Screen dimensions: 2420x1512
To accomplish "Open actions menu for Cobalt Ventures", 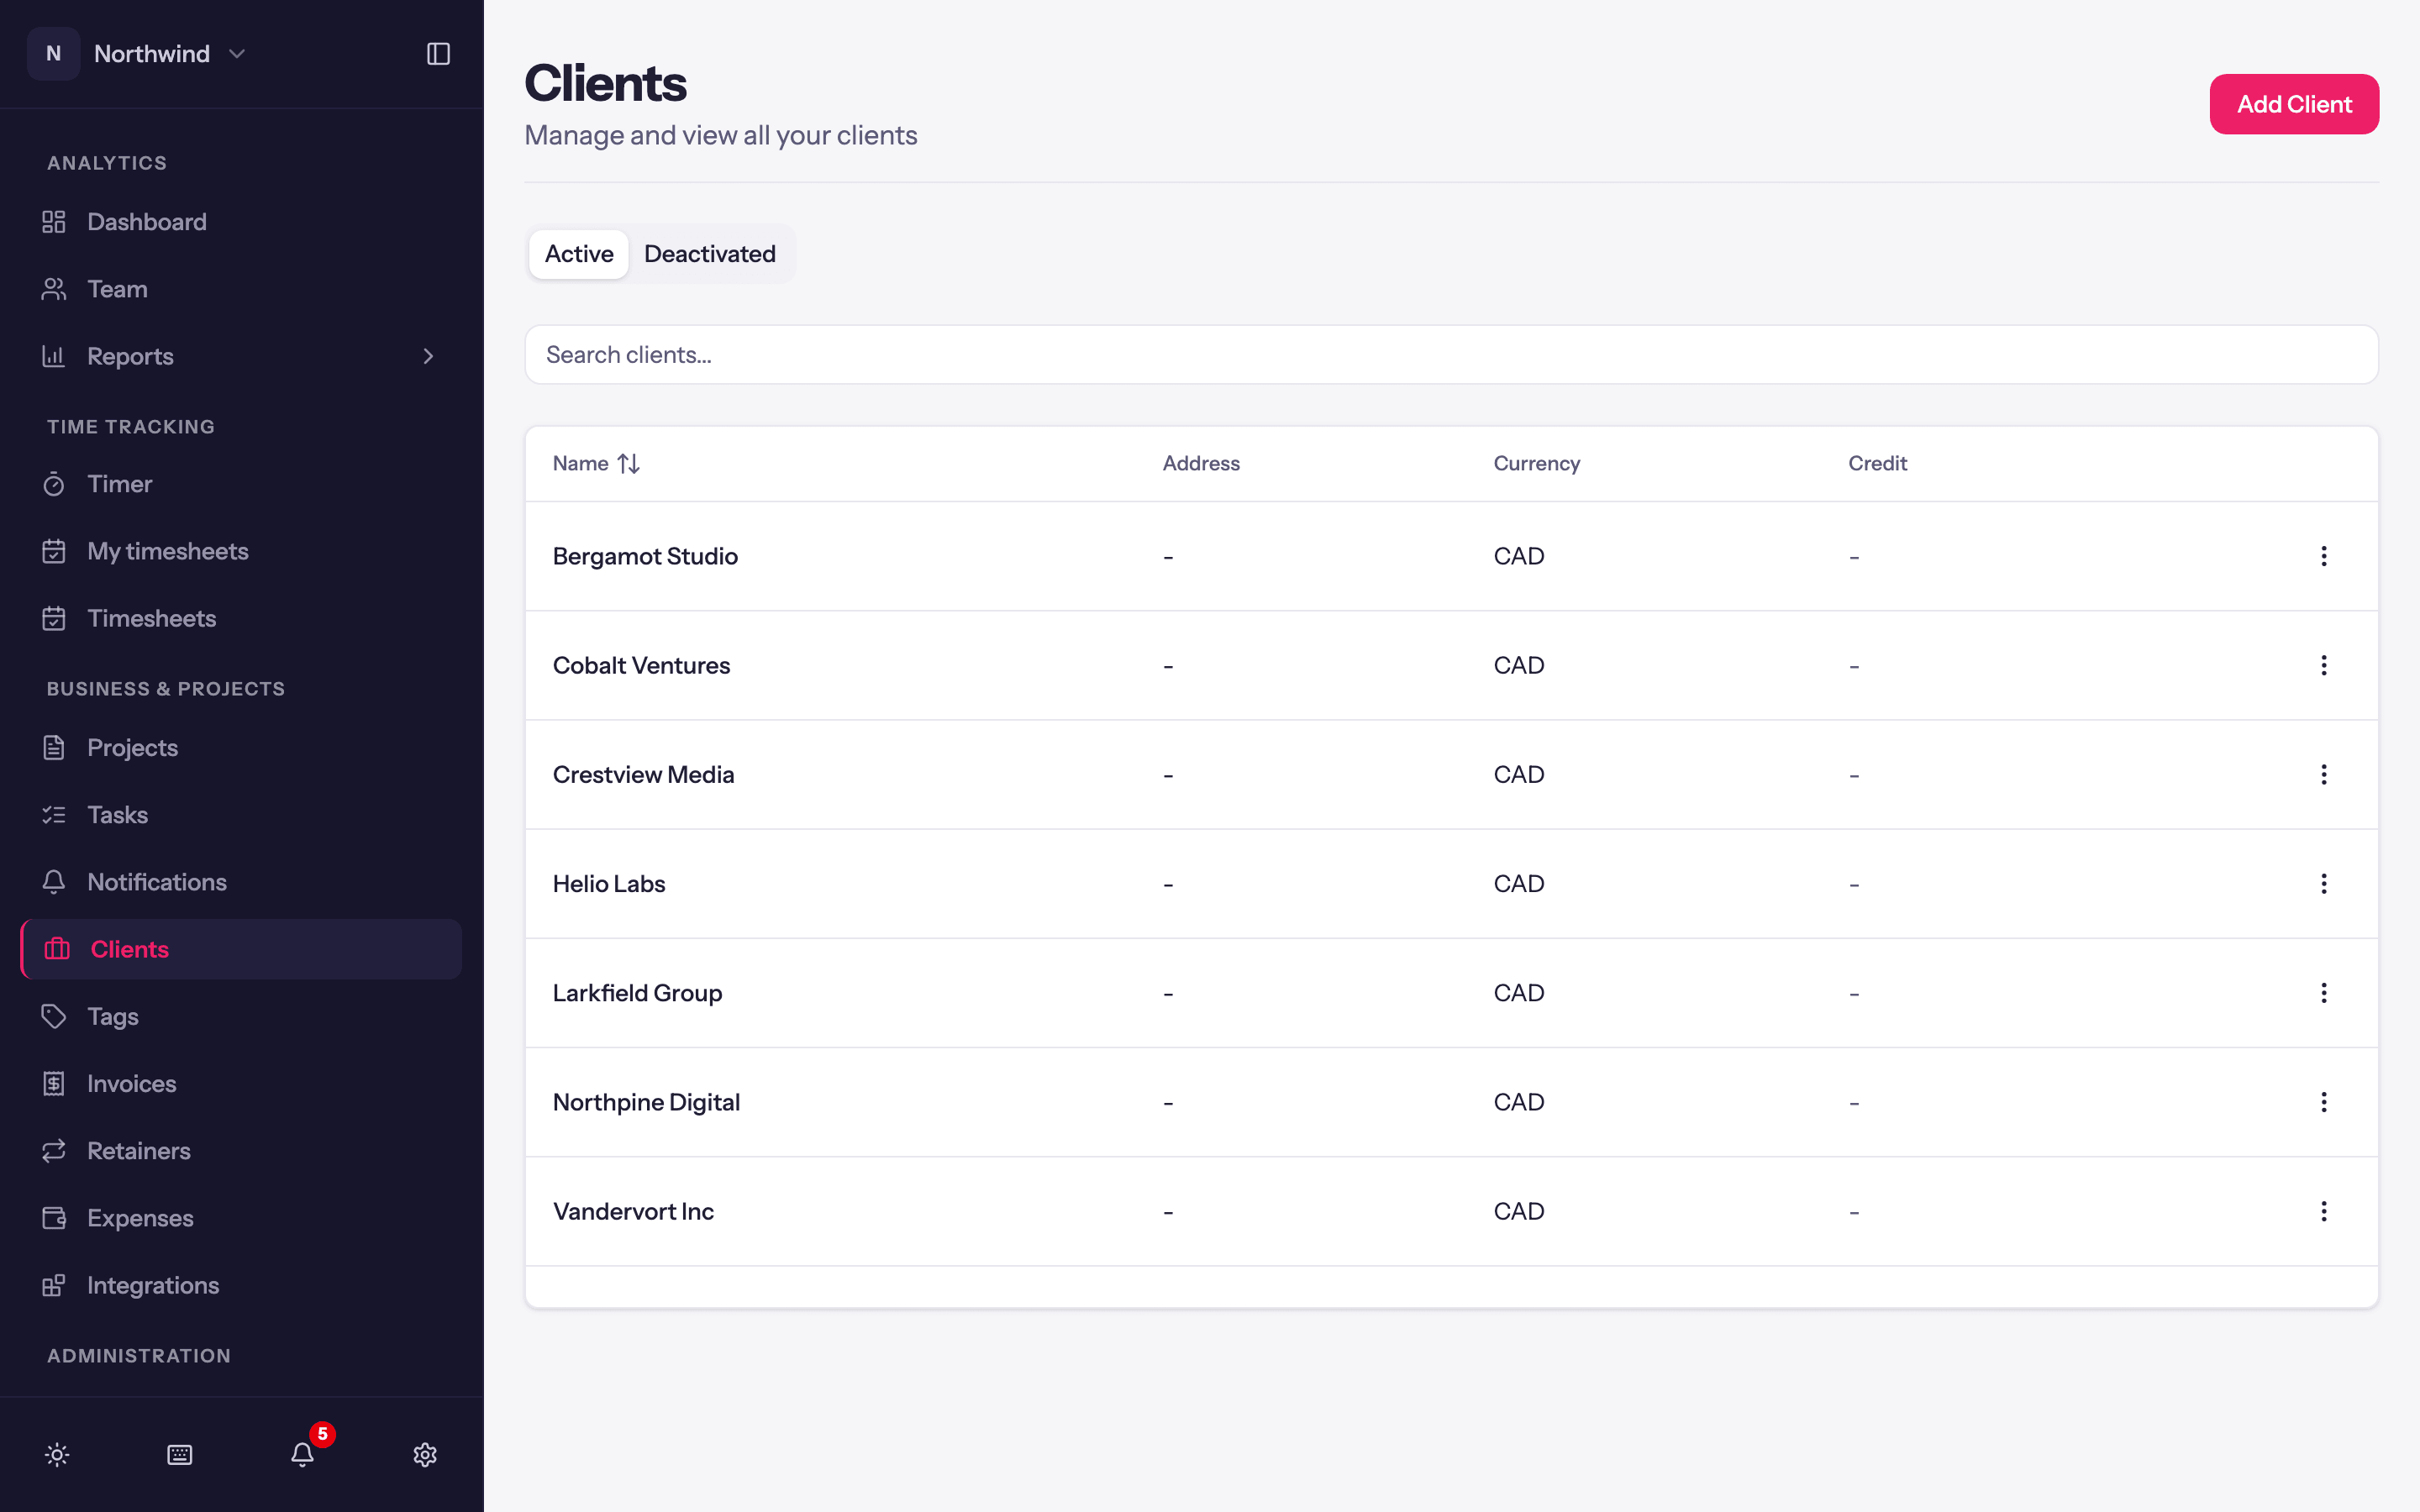I will click(x=2324, y=665).
